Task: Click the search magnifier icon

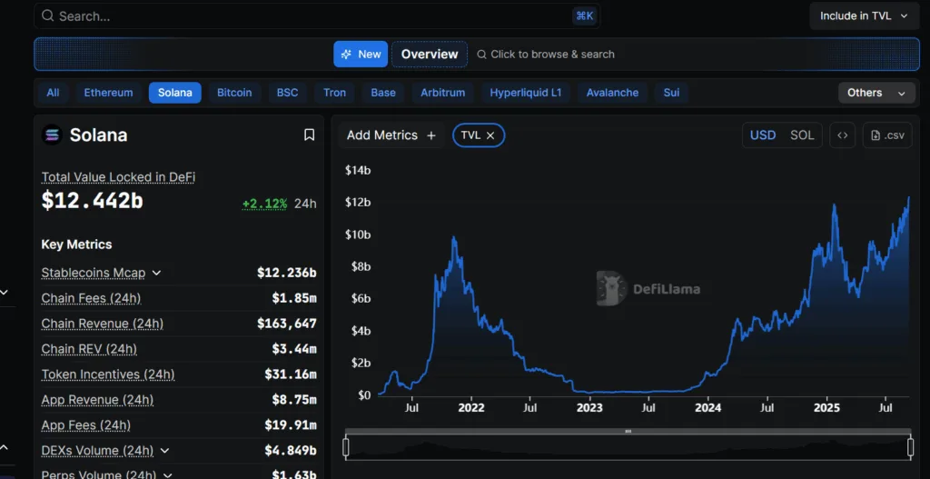Action: coord(48,16)
